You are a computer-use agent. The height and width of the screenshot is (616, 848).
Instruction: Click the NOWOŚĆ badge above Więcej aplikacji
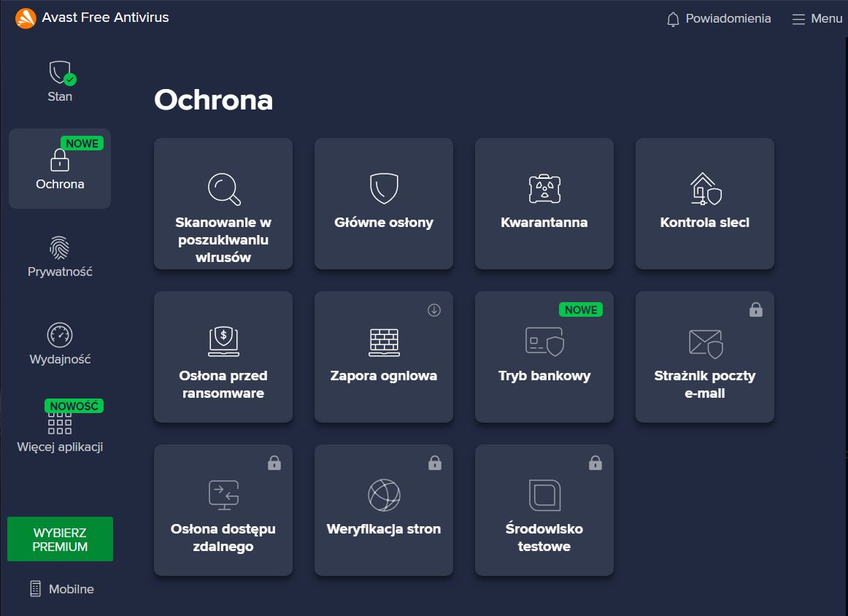[x=74, y=406]
